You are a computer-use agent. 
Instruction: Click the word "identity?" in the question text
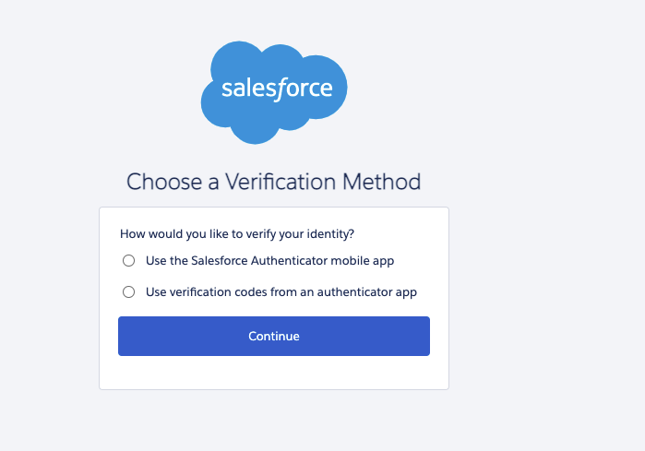(328, 234)
